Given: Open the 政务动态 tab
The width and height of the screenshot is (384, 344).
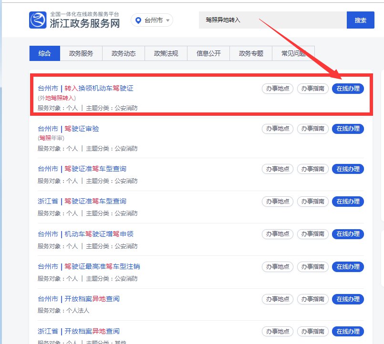Looking at the screenshot, I should click(x=123, y=53).
